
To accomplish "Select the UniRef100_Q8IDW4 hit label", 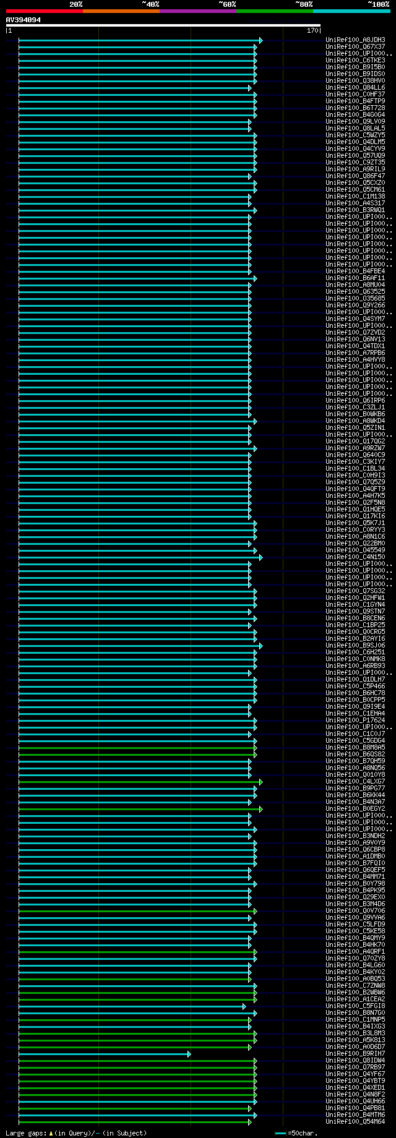I will [x=355, y=1061].
